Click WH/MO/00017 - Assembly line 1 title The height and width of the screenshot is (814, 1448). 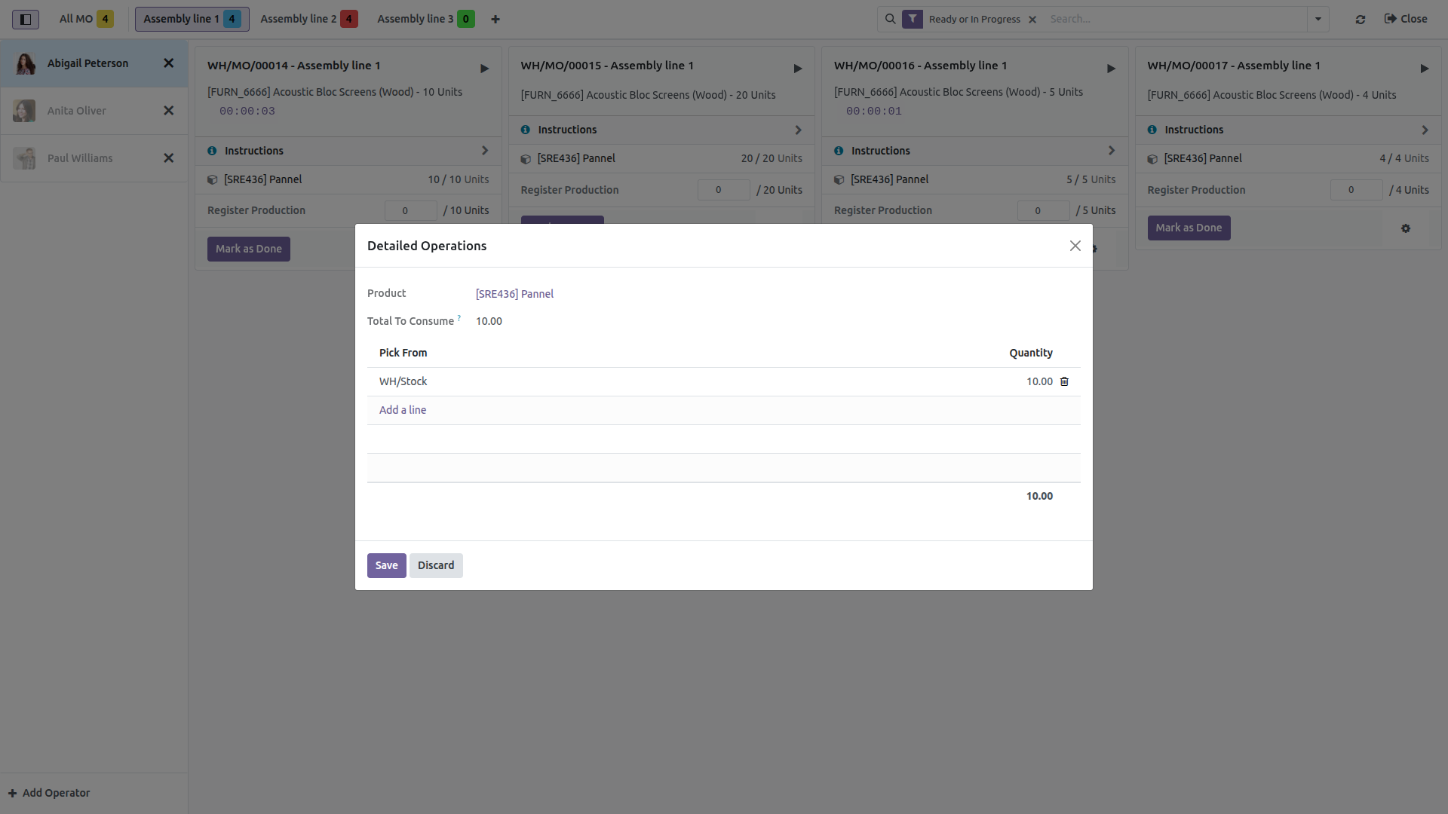pyautogui.click(x=1234, y=66)
